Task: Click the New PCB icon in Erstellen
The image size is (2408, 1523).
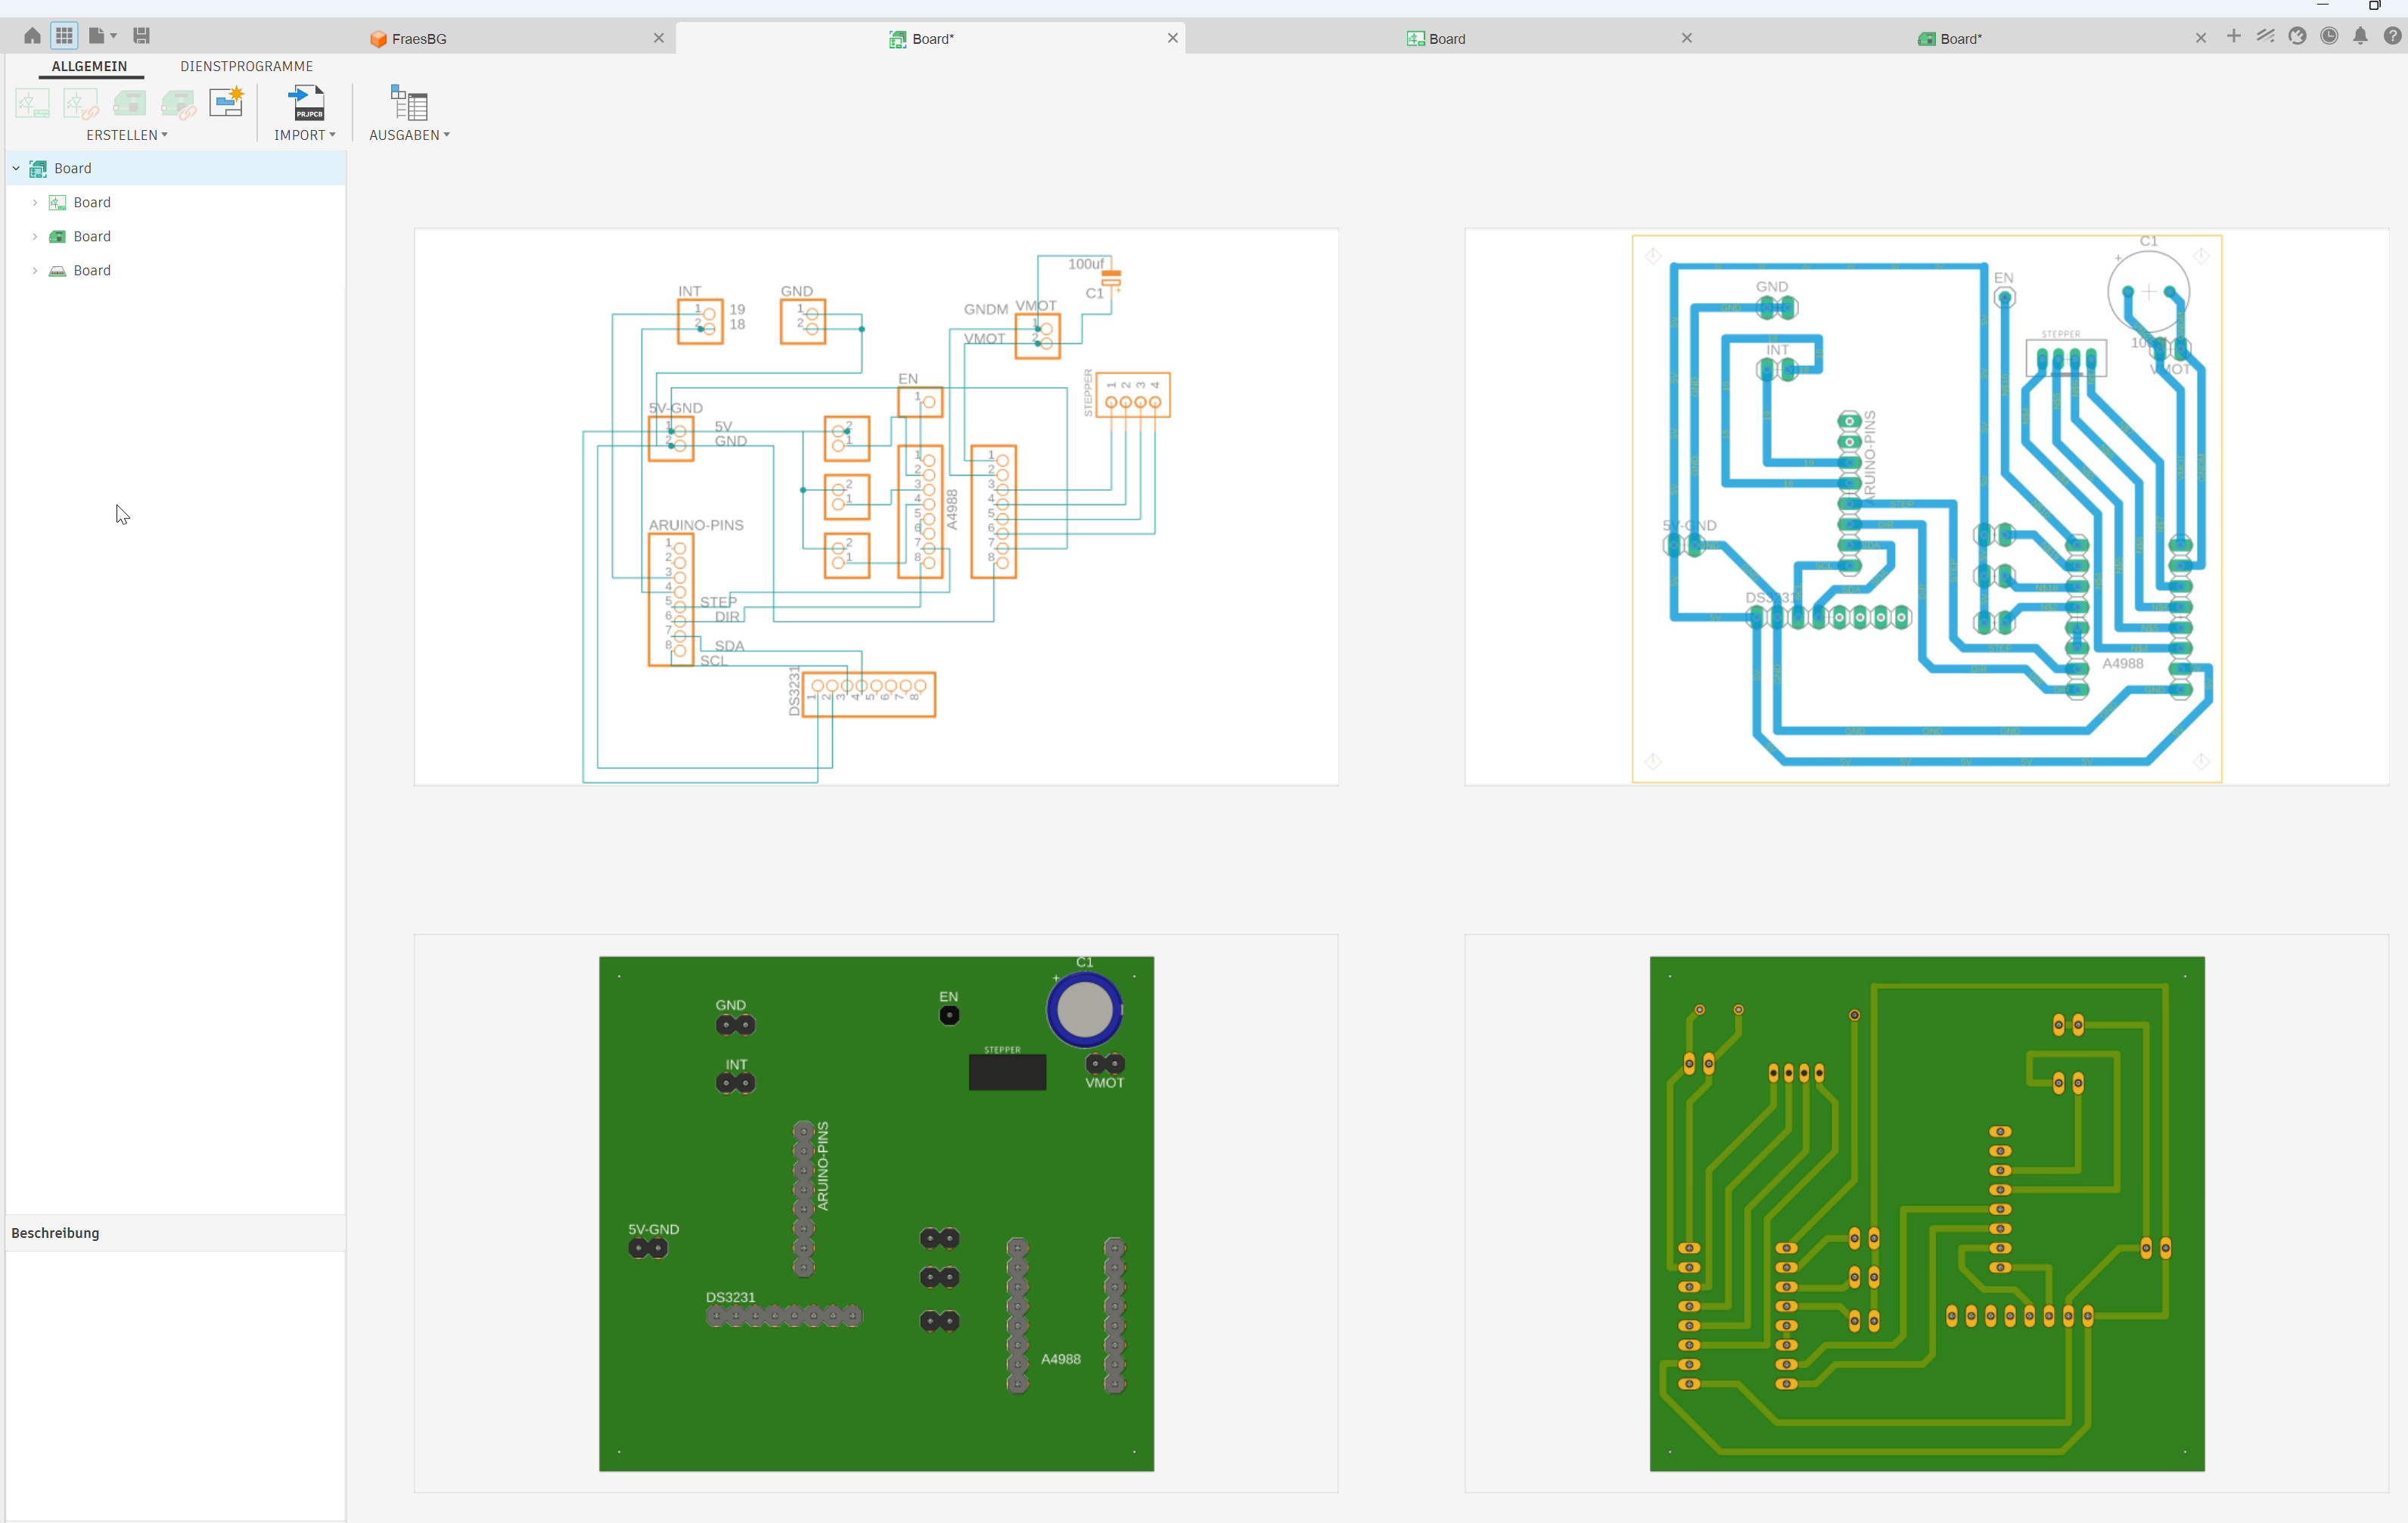Action: (x=129, y=103)
